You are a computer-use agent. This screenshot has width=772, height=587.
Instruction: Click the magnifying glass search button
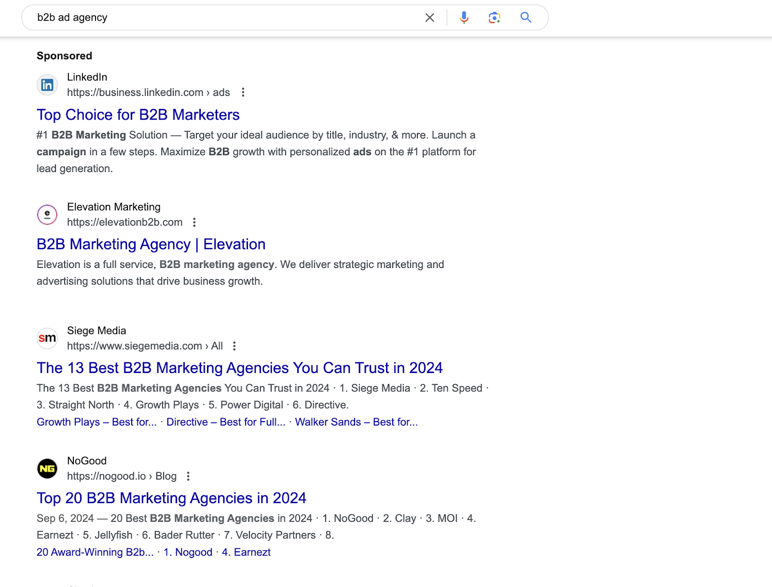pos(526,18)
